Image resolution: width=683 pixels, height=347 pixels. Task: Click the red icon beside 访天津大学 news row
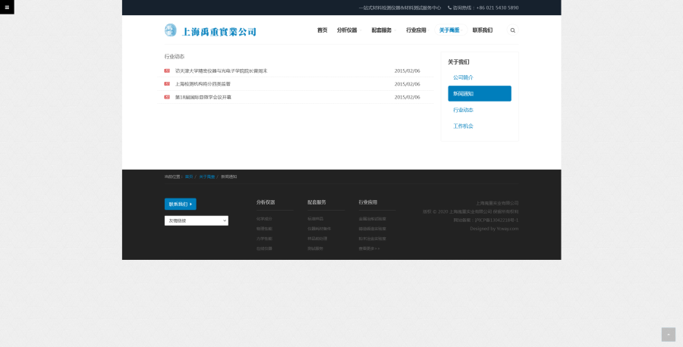click(167, 70)
